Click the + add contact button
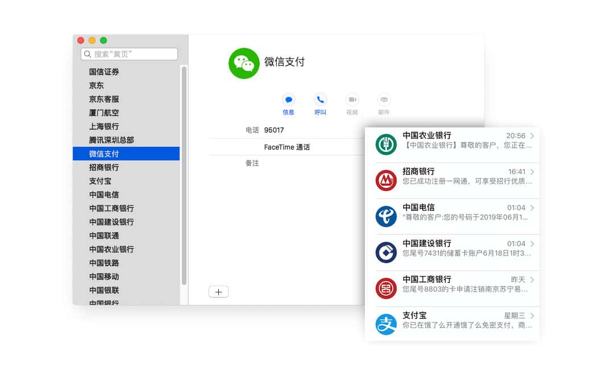 click(218, 291)
